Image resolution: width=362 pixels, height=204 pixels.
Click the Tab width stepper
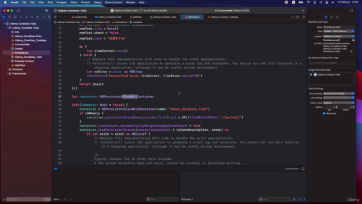[337, 107]
